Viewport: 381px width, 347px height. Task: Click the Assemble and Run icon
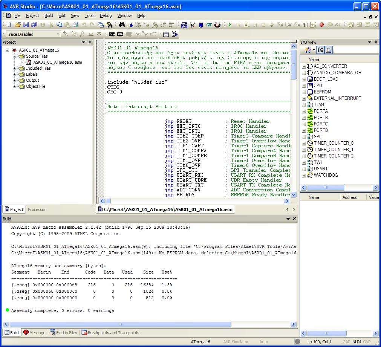(174, 34)
